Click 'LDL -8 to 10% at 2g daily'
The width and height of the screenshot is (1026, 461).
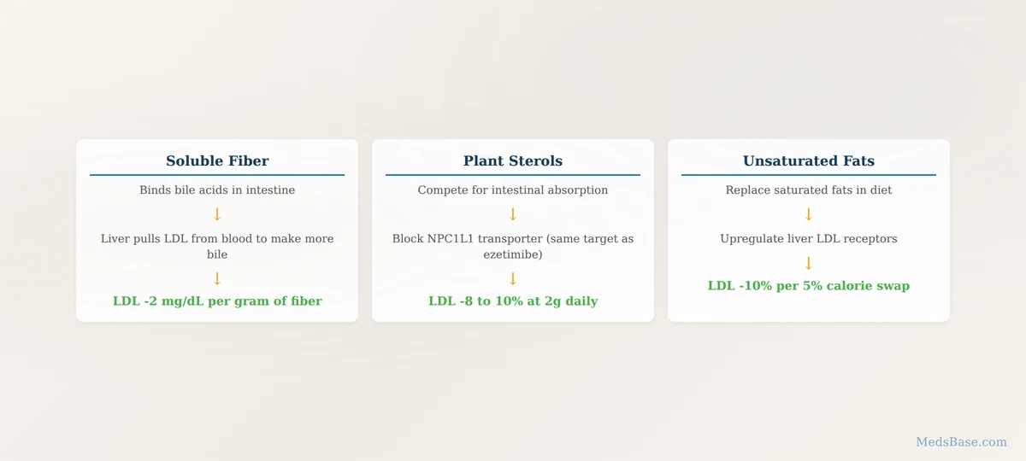(513, 301)
